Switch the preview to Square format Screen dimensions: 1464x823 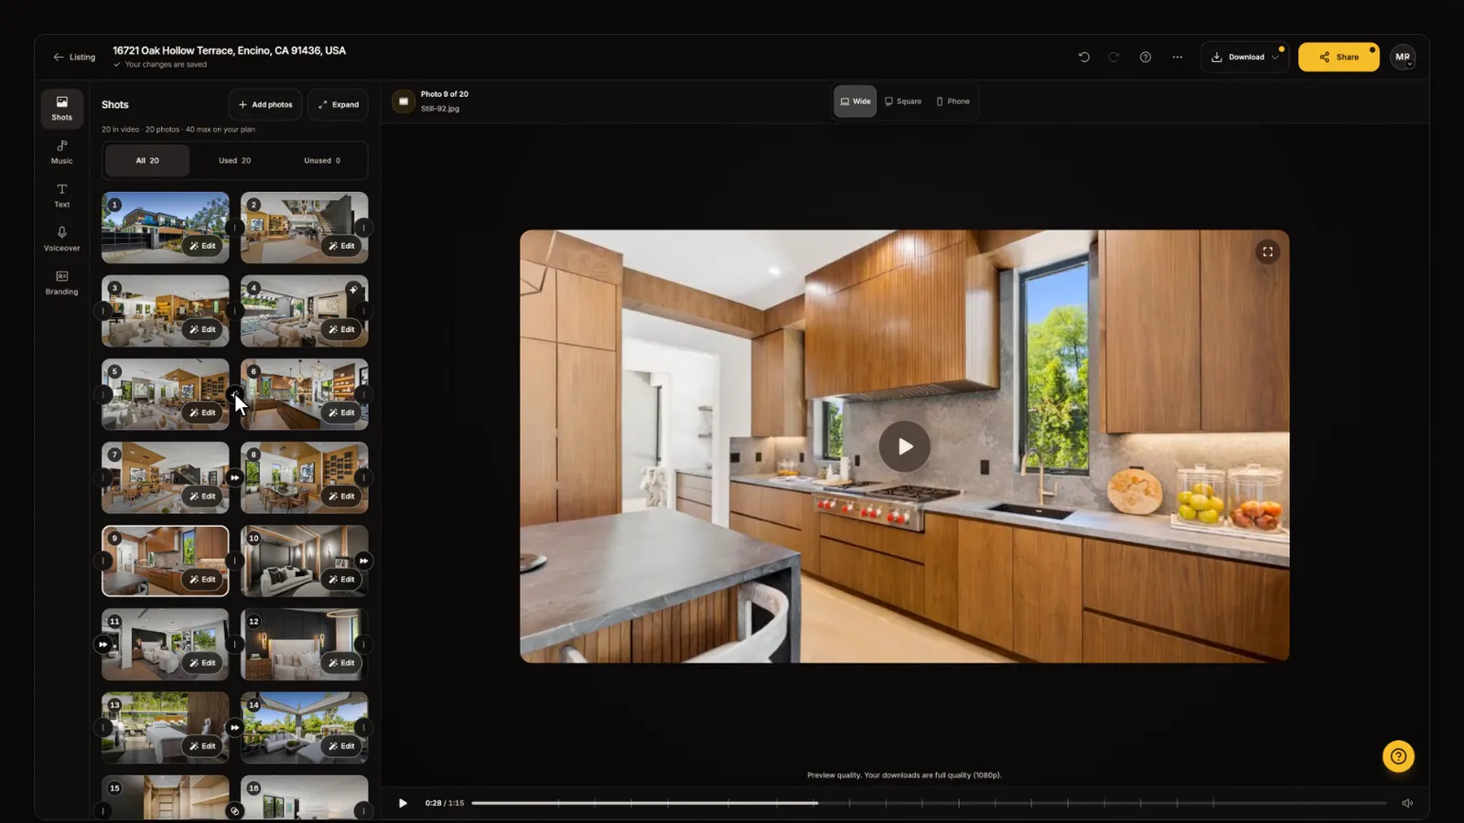903,102
